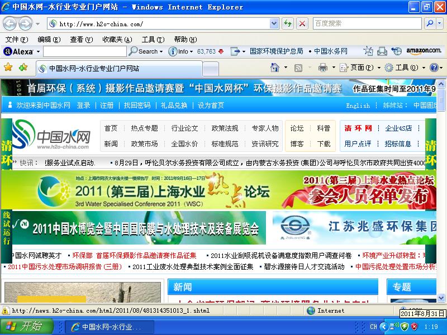This screenshot has width=447, height=335.
Task: Click the Alexa related links arrow icon
Action: (x=235, y=51)
